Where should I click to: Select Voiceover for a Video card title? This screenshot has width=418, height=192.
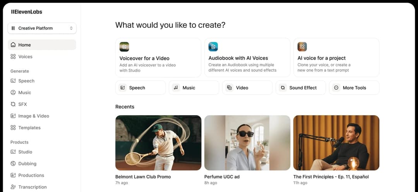[144, 58]
